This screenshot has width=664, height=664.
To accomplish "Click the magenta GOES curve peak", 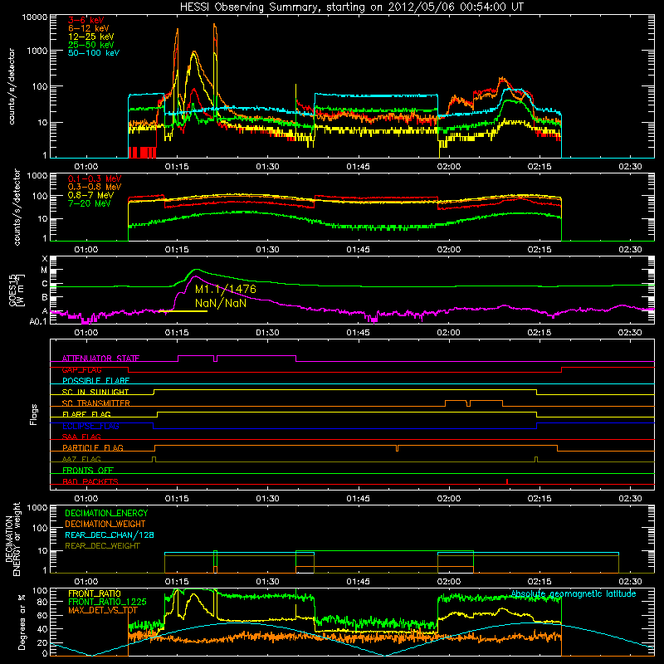I will [x=195, y=276].
